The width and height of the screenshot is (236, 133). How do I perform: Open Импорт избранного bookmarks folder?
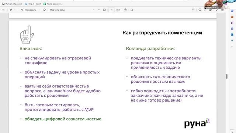(12, 4)
